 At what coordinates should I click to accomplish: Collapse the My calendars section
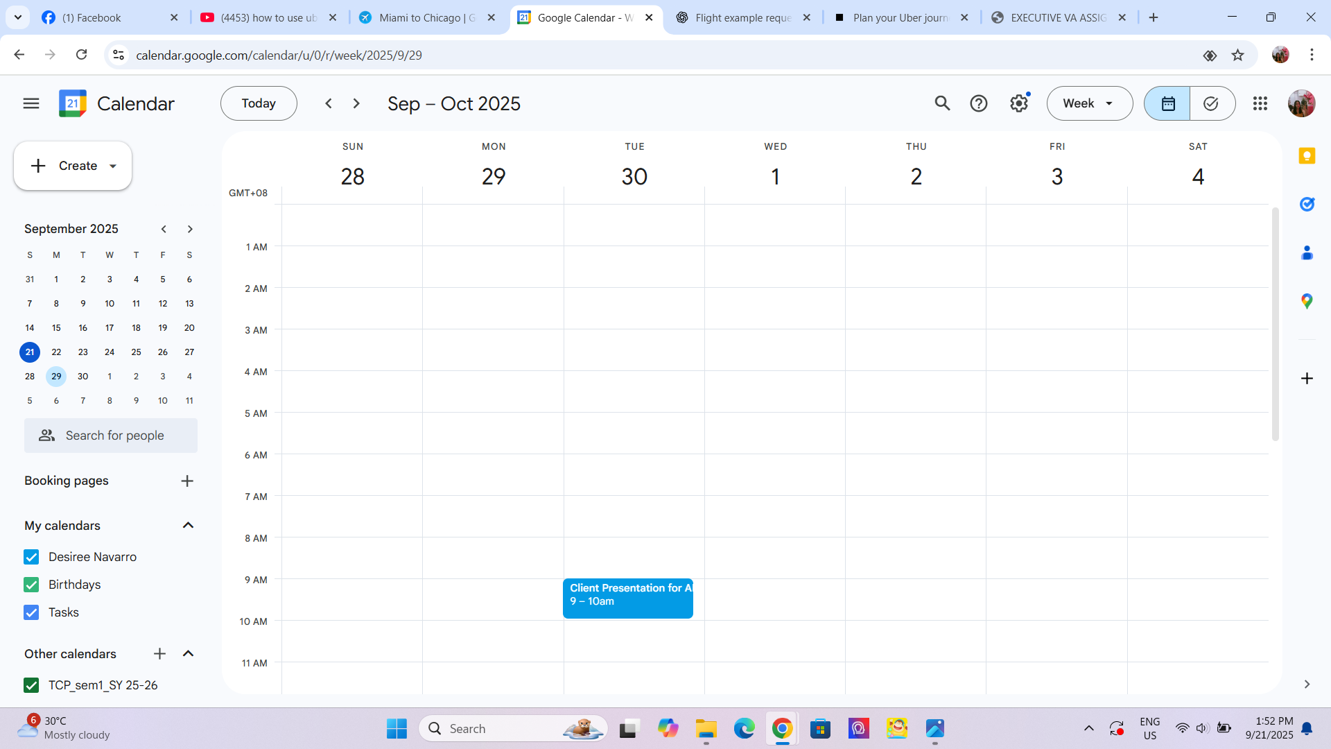188,525
